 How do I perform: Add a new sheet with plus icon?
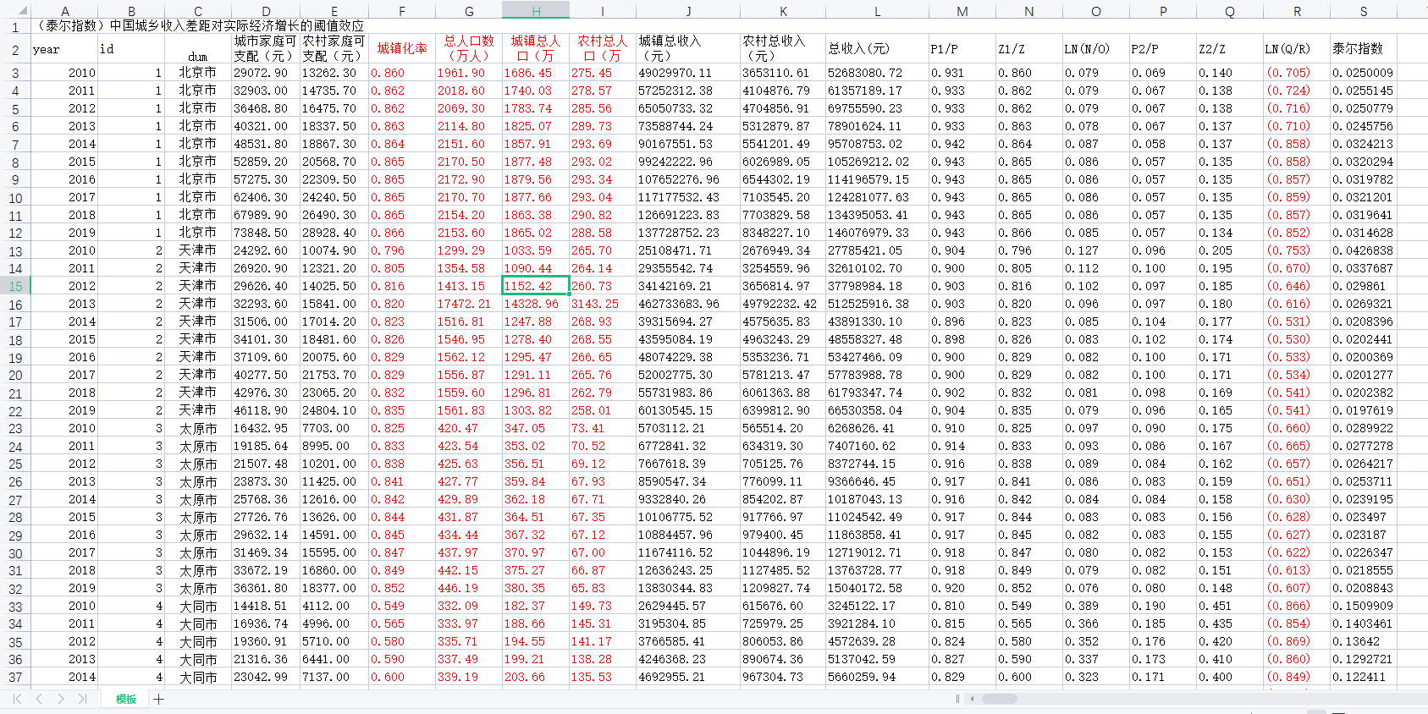coord(158,699)
